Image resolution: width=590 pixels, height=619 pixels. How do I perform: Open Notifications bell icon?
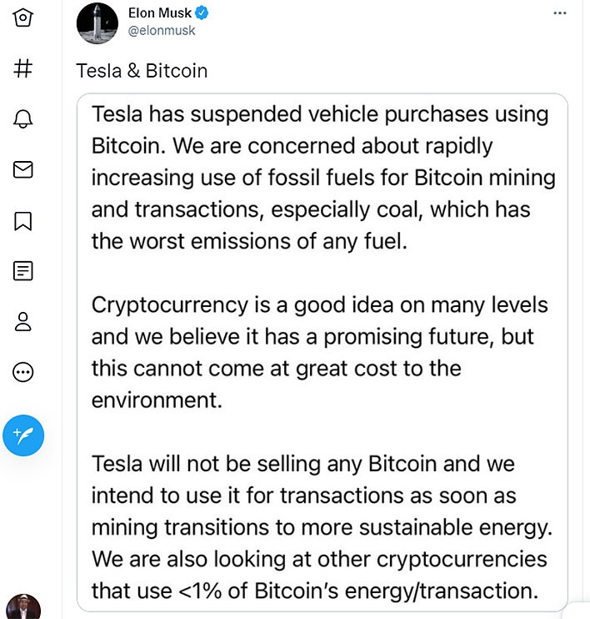point(22,118)
